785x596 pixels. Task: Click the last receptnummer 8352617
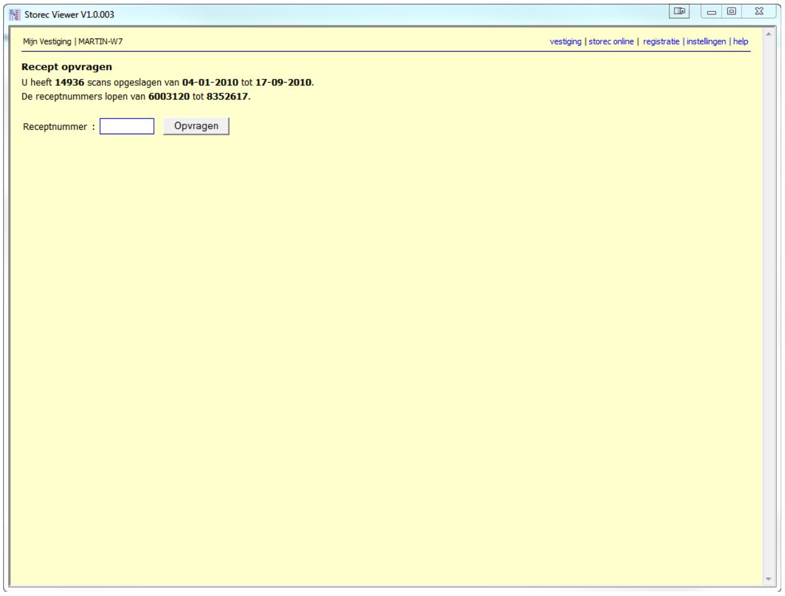click(227, 97)
